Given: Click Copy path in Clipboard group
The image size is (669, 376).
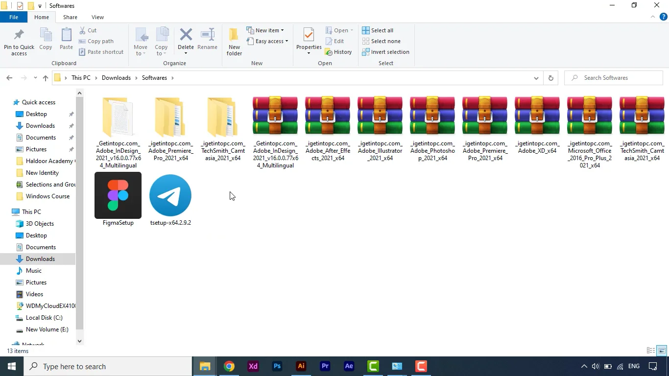Looking at the screenshot, I should [96, 41].
